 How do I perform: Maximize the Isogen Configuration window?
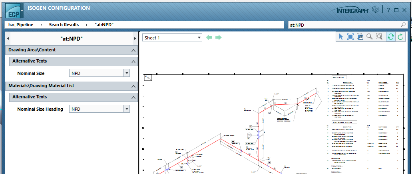tap(396, 10)
